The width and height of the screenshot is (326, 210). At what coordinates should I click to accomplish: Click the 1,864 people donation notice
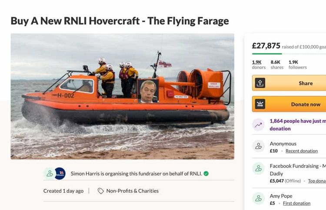click(x=298, y=125)
